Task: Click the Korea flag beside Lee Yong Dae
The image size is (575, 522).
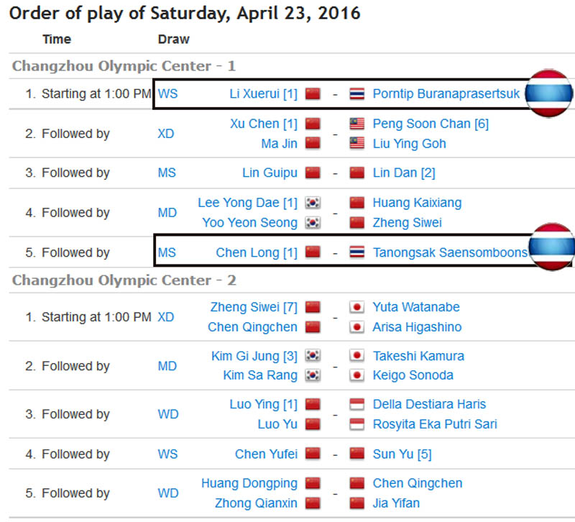Action: tap(312, 203)
